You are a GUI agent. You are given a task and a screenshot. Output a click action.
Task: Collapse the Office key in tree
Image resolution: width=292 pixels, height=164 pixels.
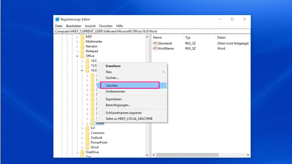77,56
